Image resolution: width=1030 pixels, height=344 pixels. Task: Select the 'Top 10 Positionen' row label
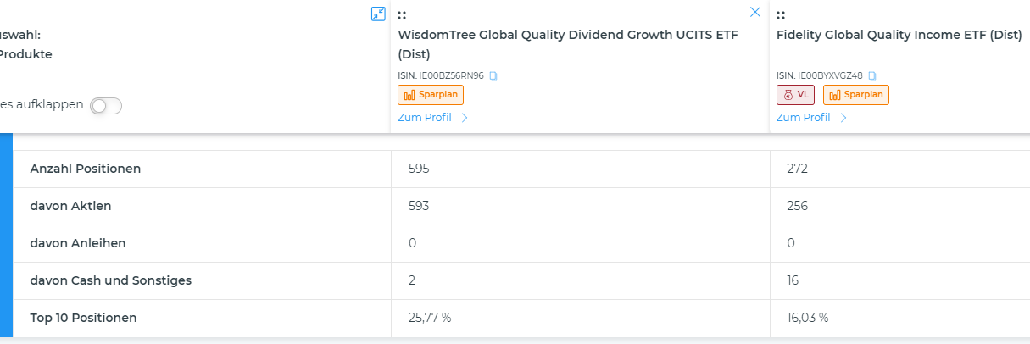tap(83, 318)
